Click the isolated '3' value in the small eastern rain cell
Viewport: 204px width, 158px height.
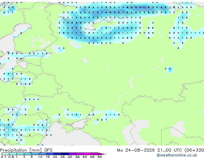tap(170, 69)
